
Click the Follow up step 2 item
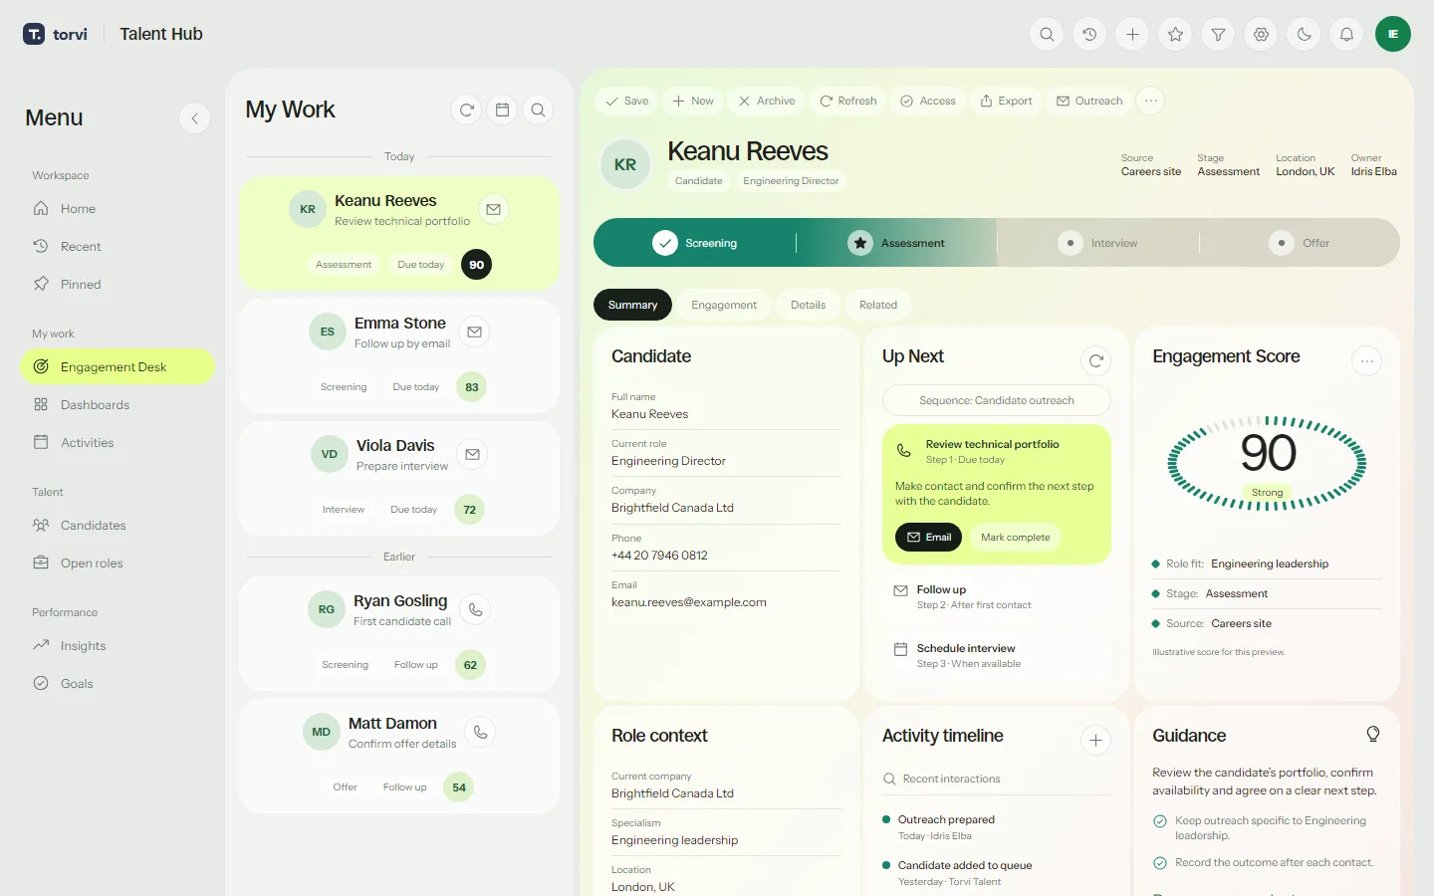996,597
